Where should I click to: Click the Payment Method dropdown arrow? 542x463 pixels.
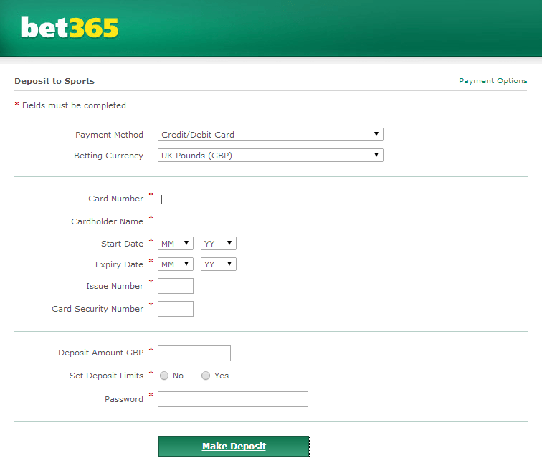(376, 134)
